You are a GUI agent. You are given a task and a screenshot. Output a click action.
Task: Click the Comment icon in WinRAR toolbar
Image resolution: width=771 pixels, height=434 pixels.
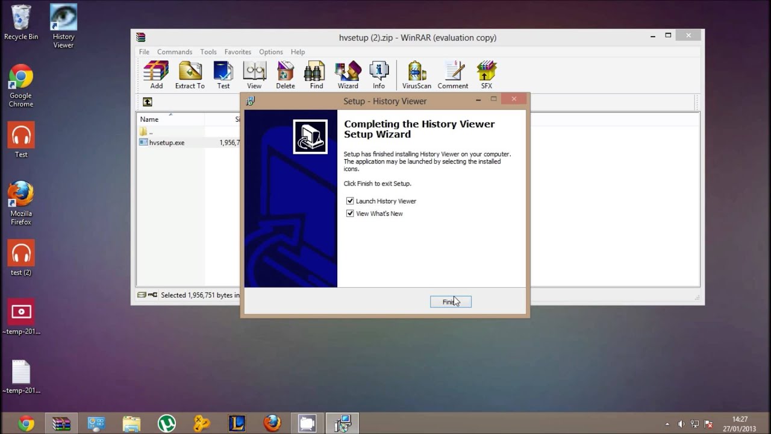(x=453, y=75)
